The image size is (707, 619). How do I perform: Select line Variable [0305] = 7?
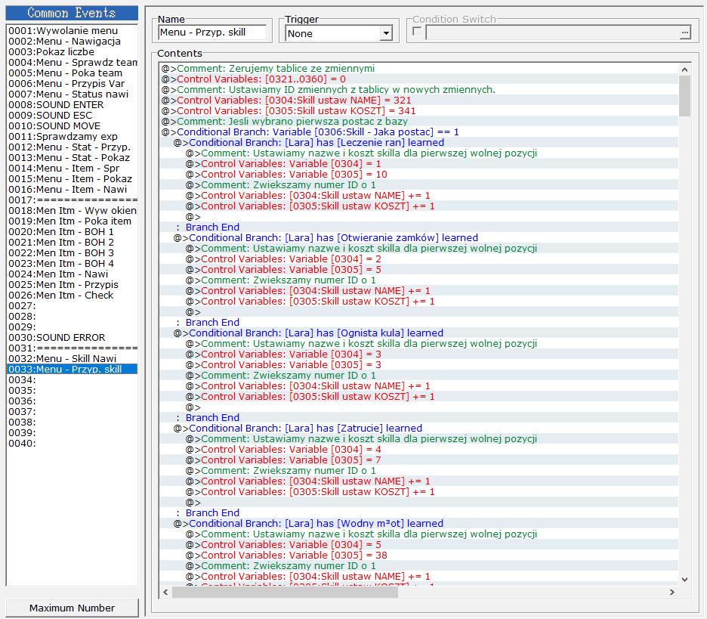pos(419,460)
